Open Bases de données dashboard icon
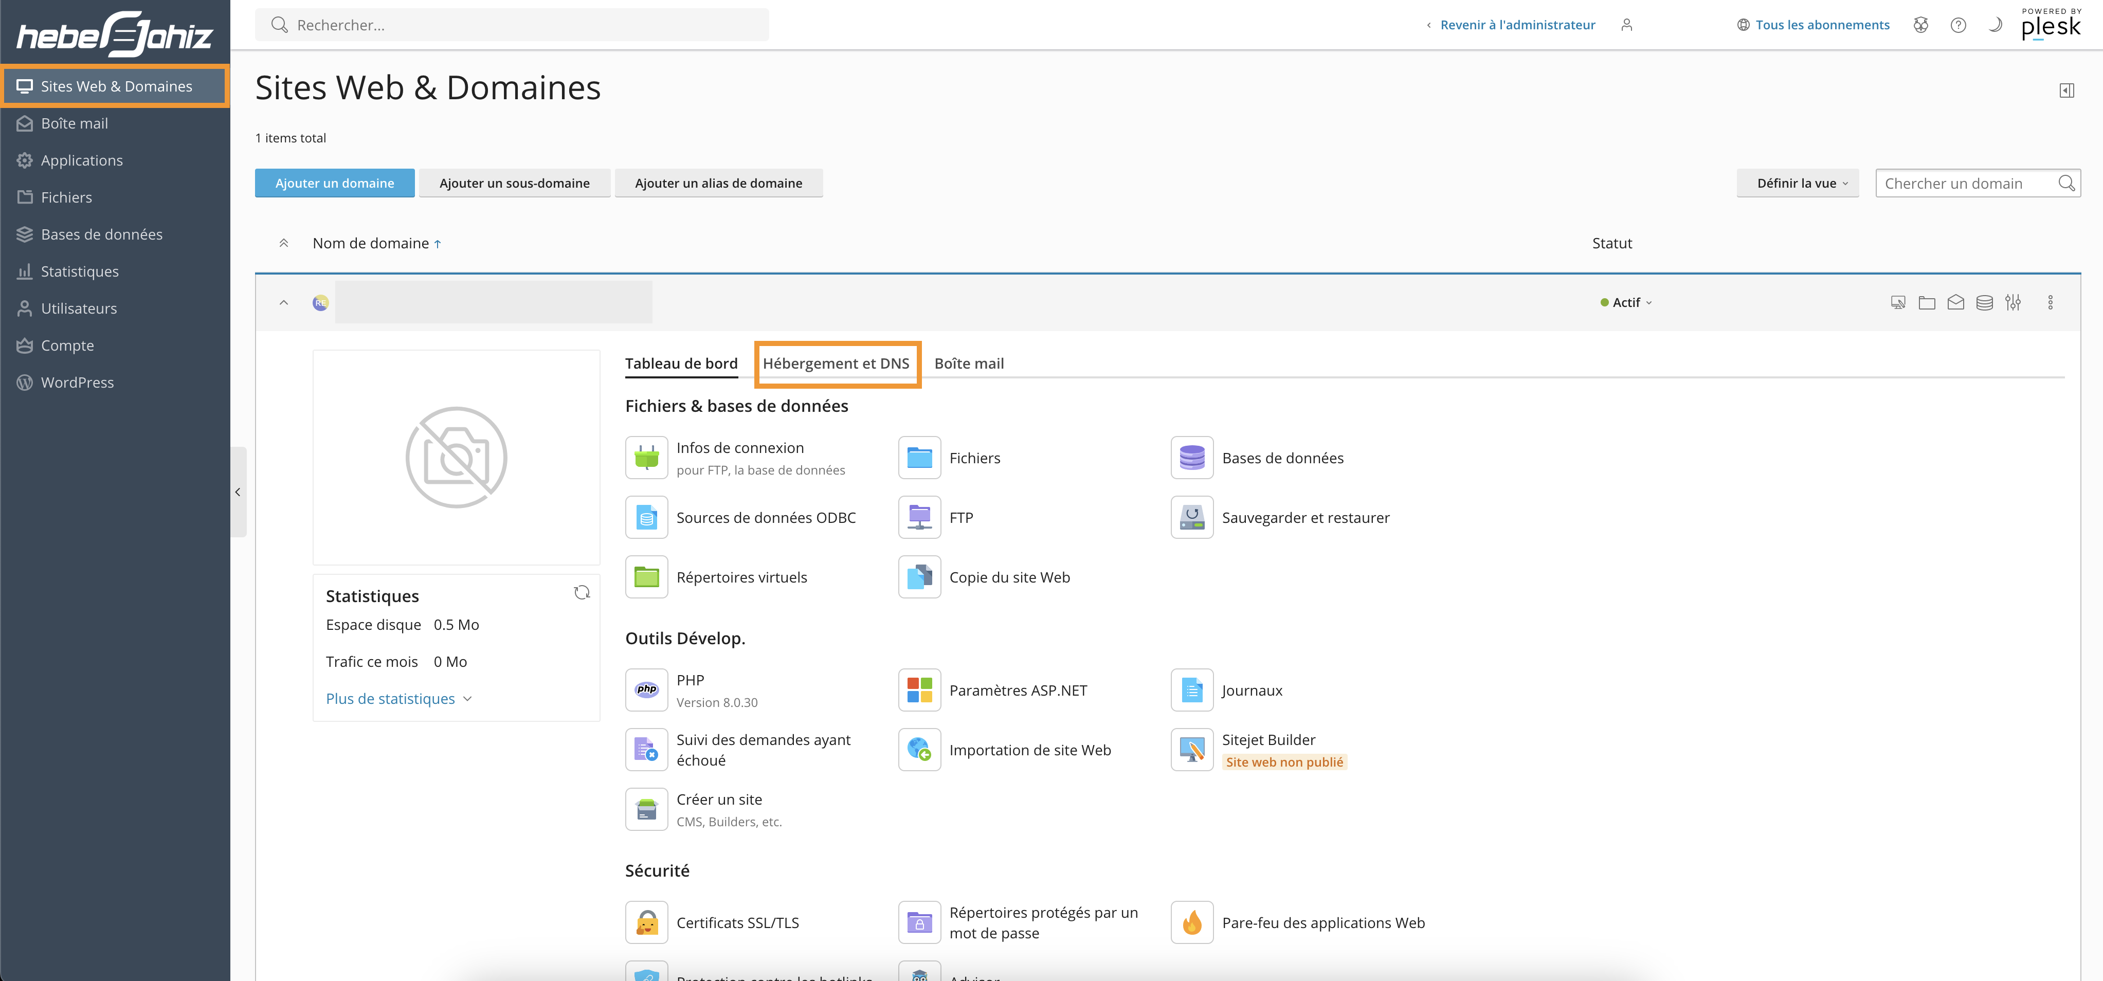This screenshot has width=2103, height=981. 1192,457
